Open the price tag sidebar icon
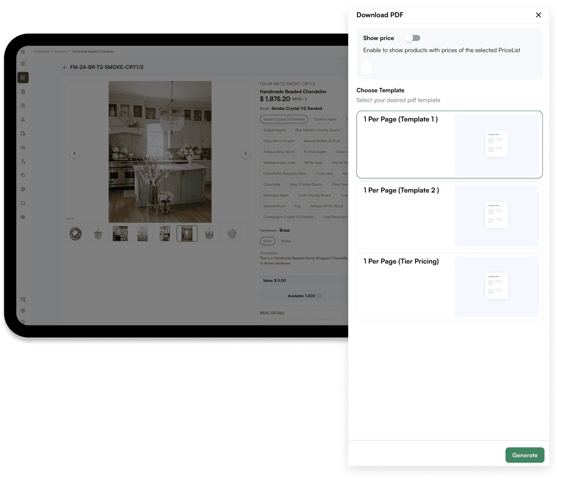 [x=23, y=175]
